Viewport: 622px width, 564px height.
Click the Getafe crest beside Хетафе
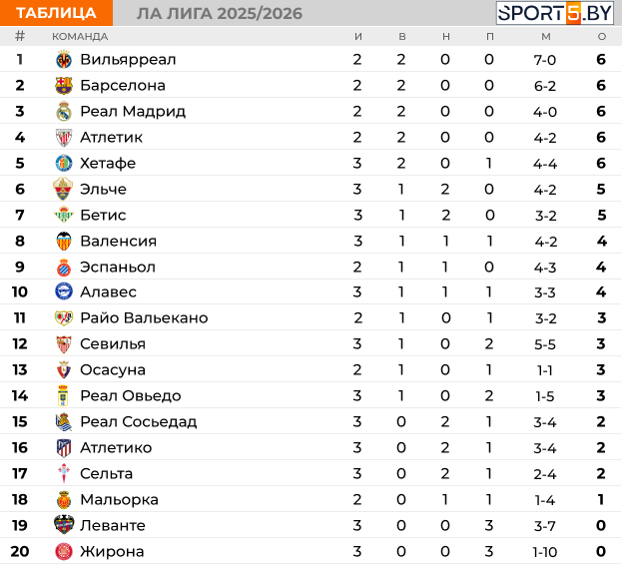[x=64, y=163]
